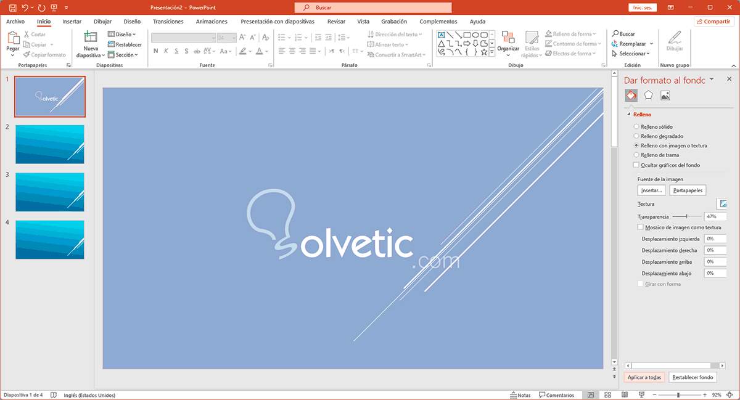This screenshot has height=400, width=740.
Task: Open the font name combo box
Action: tap(183, 38)
